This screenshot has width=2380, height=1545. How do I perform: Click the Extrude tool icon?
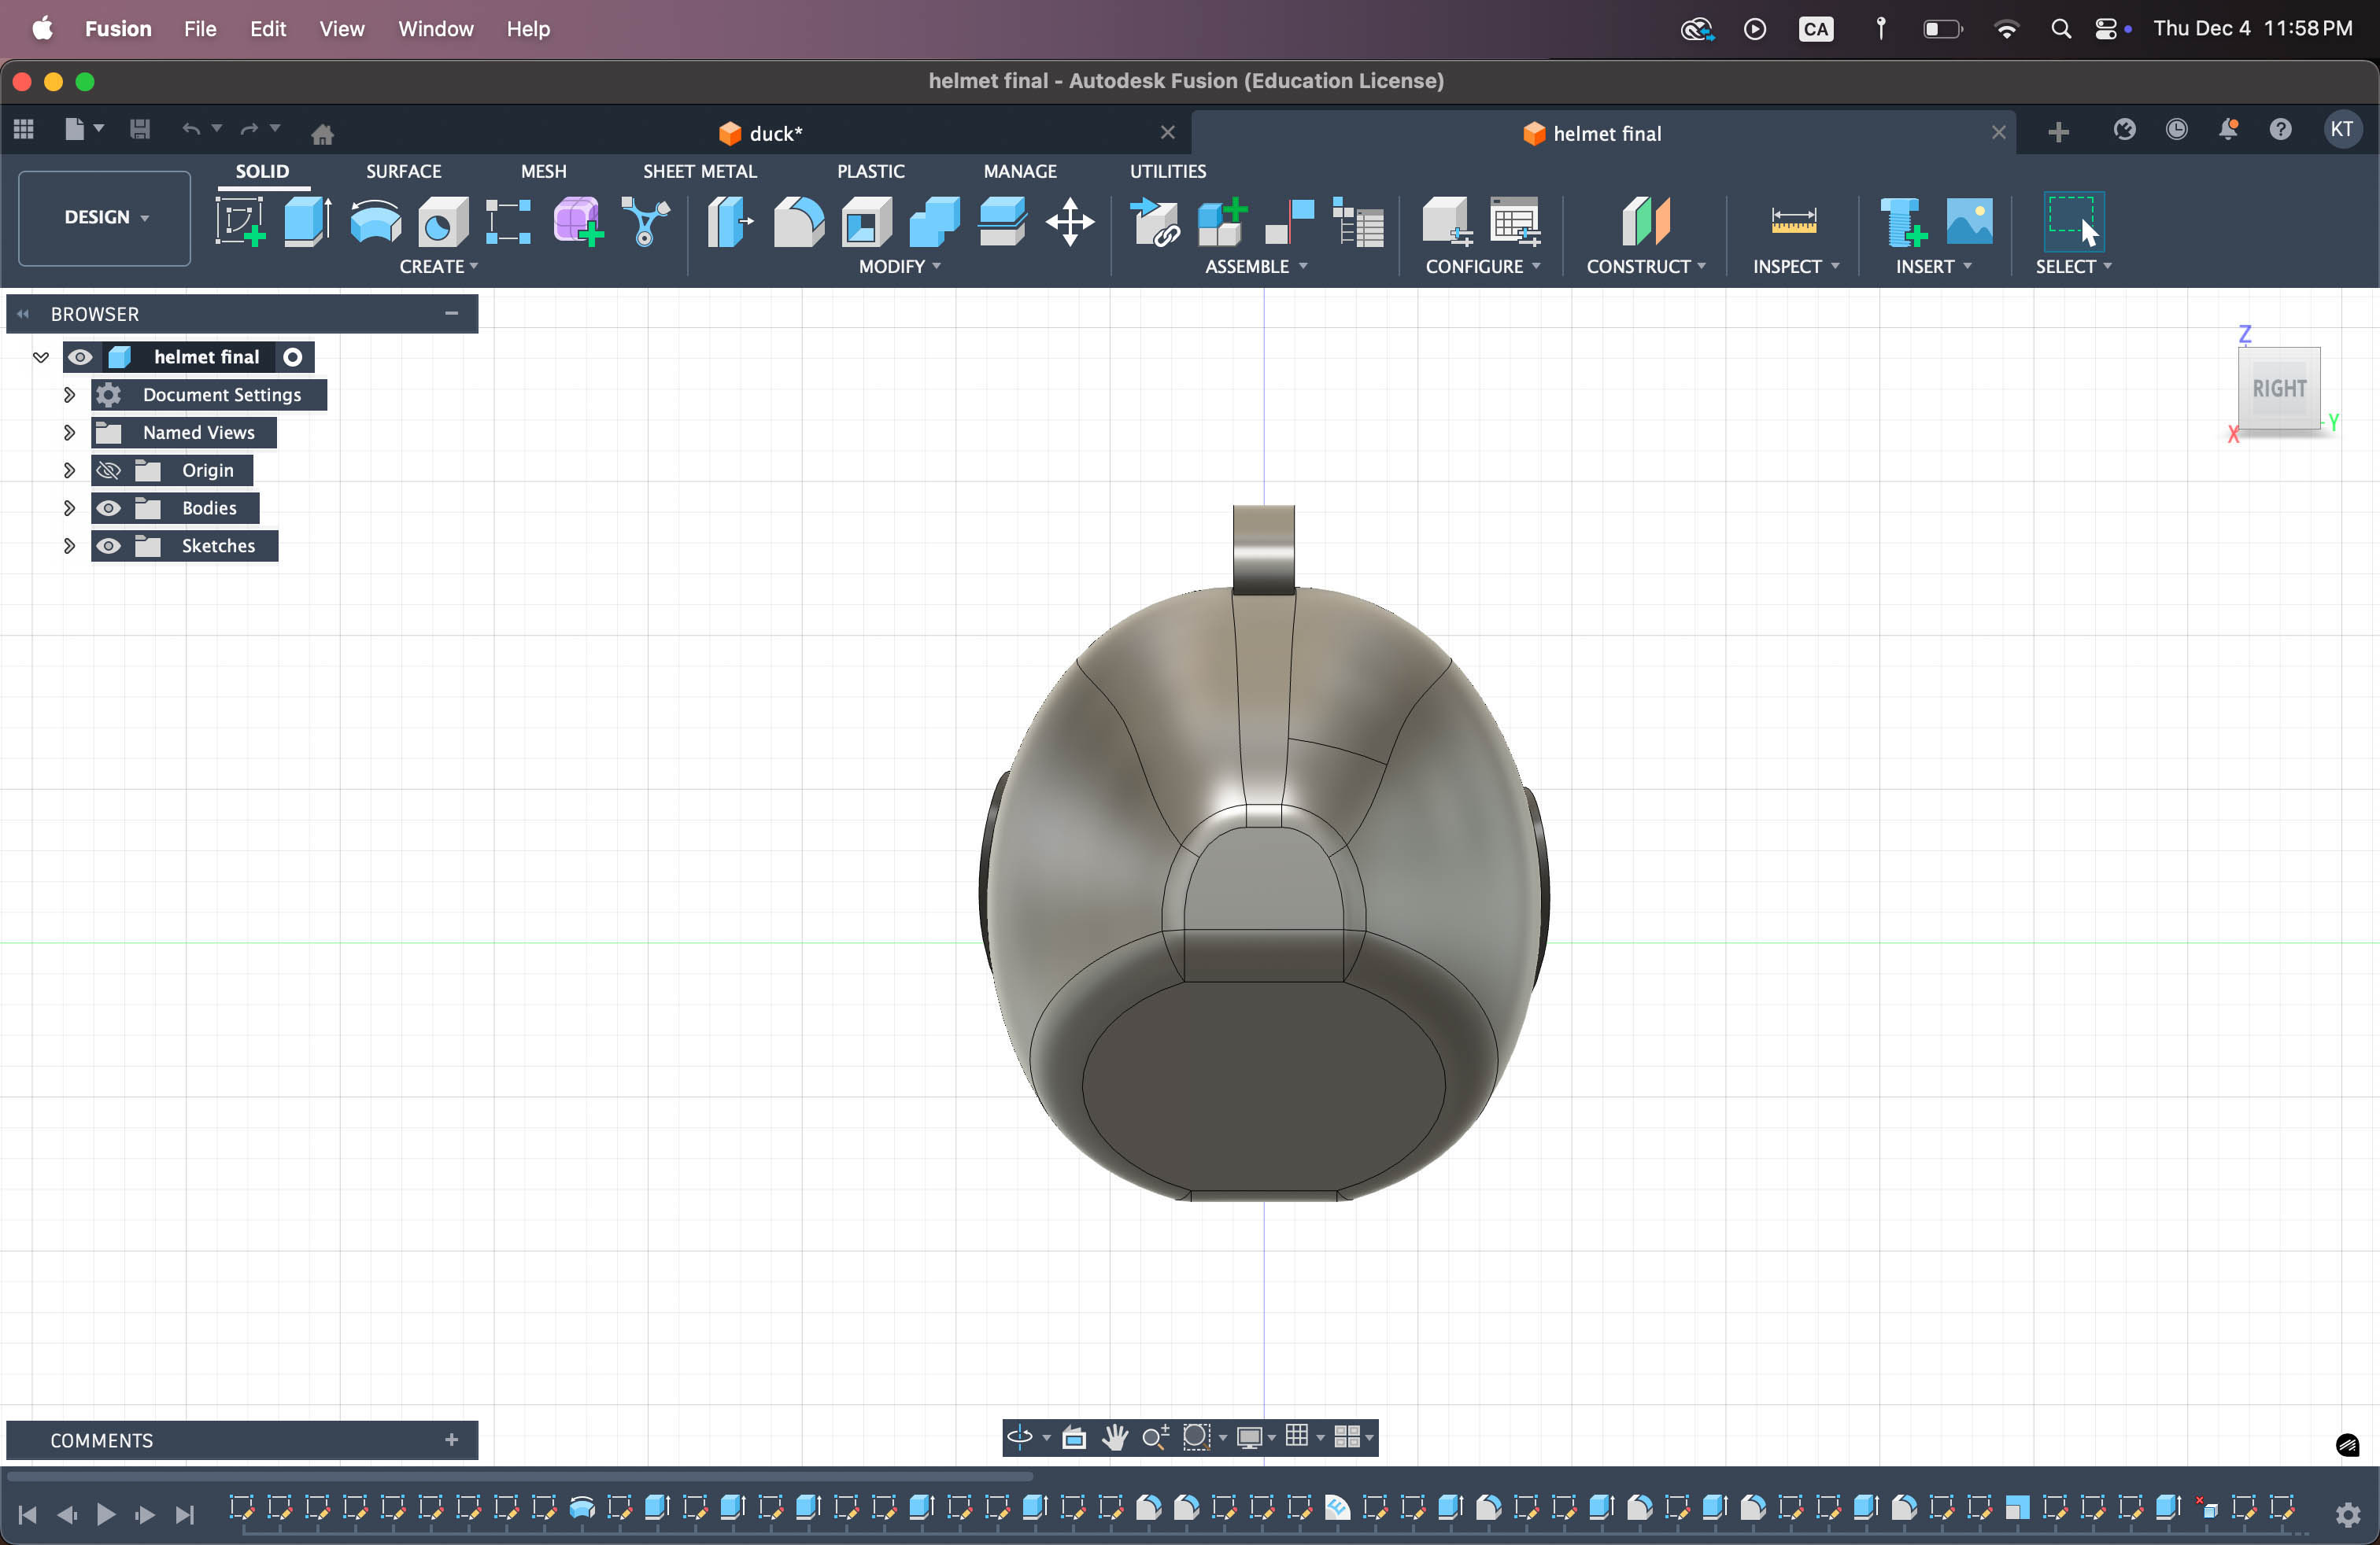(x=307, y=221)
